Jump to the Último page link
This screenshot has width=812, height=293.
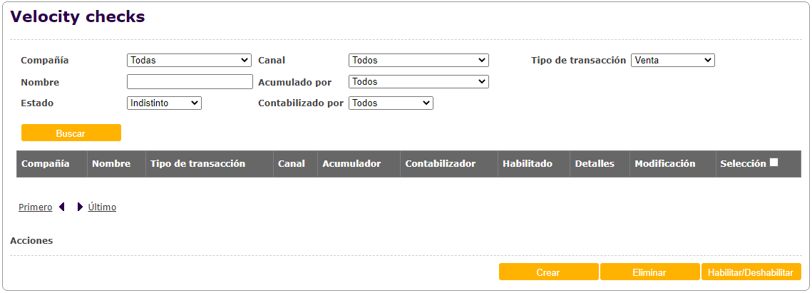(102, 207)
